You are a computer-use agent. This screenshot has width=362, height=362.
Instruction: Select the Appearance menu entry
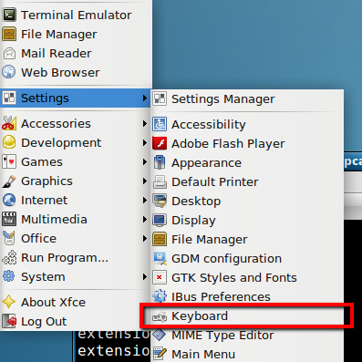coord(247,162)
